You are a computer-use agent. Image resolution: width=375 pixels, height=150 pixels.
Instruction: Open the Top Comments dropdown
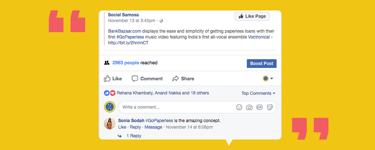click(258, 93)
